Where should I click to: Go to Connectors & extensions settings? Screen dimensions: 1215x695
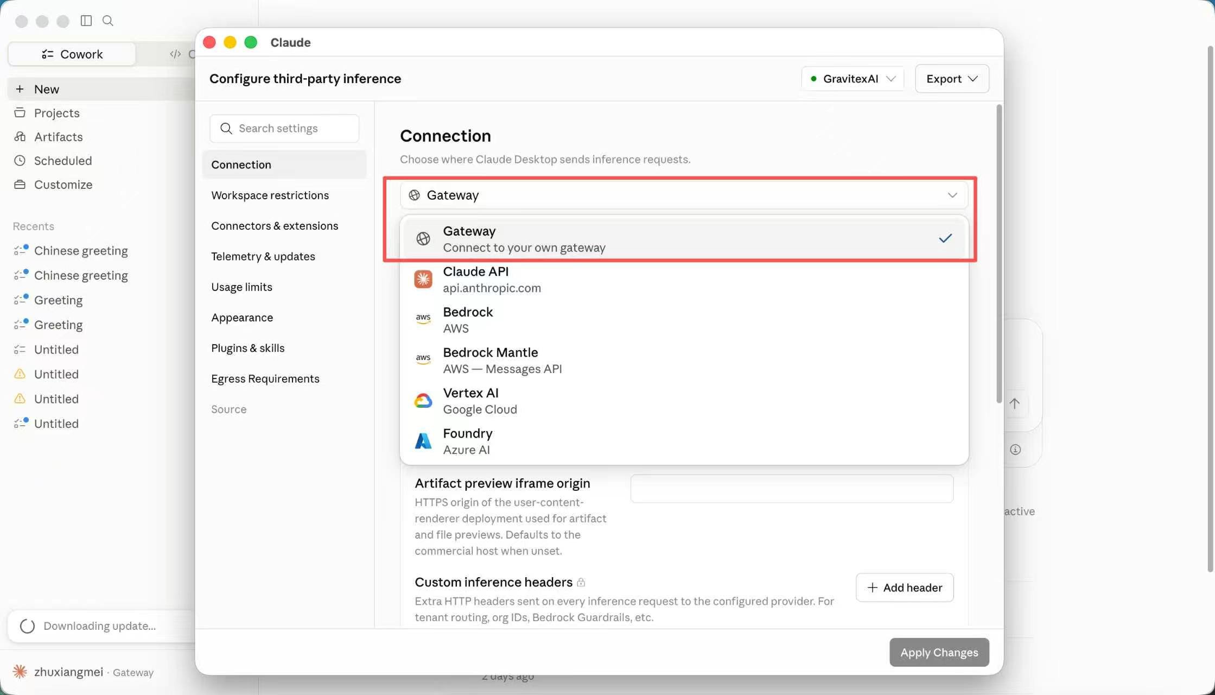coord(284,225)
